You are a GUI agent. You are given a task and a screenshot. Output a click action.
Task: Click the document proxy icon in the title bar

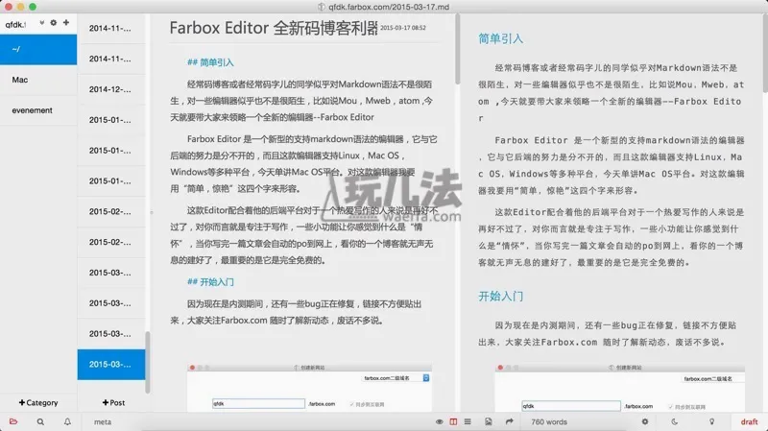coord(322,7)
